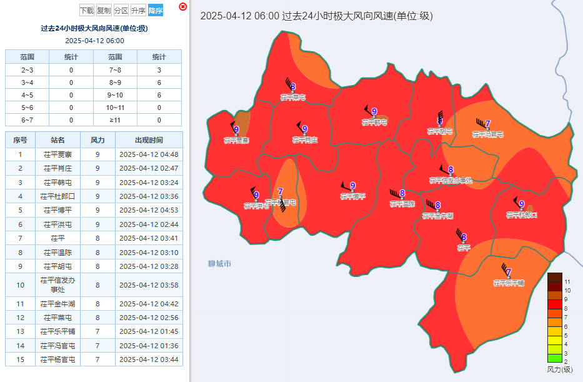Click the 茌平冯官屯 wind station marker

487,128
